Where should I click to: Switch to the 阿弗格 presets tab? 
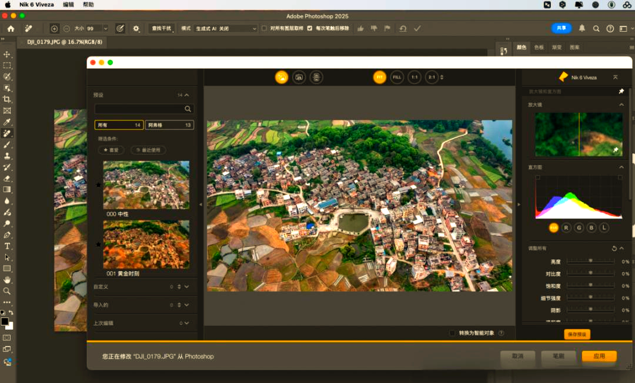169,125
